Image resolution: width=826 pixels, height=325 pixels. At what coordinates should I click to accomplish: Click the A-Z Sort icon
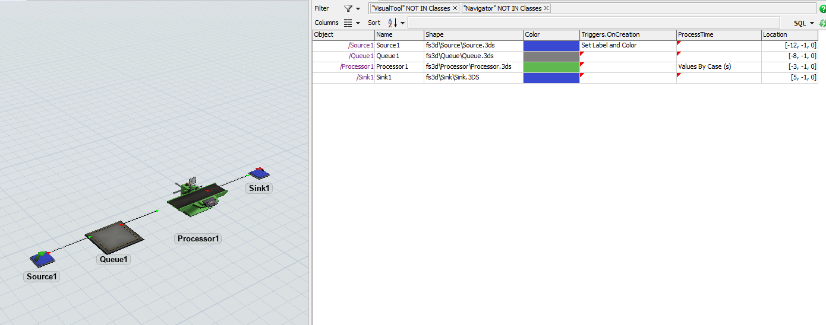[x=392, y=23]
